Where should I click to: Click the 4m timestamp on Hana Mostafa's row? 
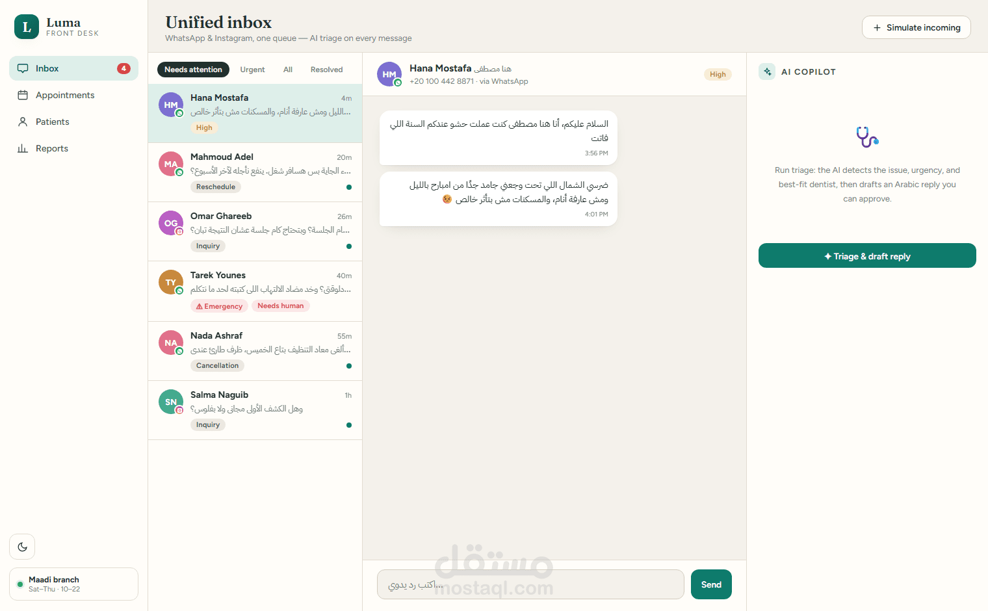point(346,98)
